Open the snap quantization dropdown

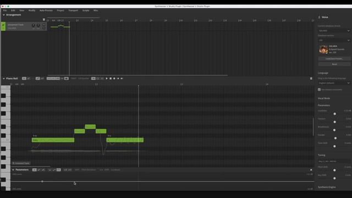coord(84,78)
